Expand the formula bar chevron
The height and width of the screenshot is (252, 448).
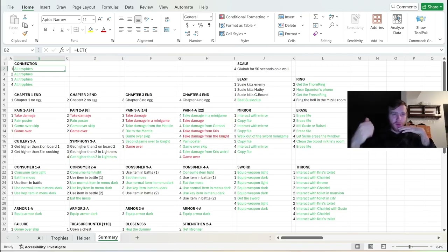point(442,50)
